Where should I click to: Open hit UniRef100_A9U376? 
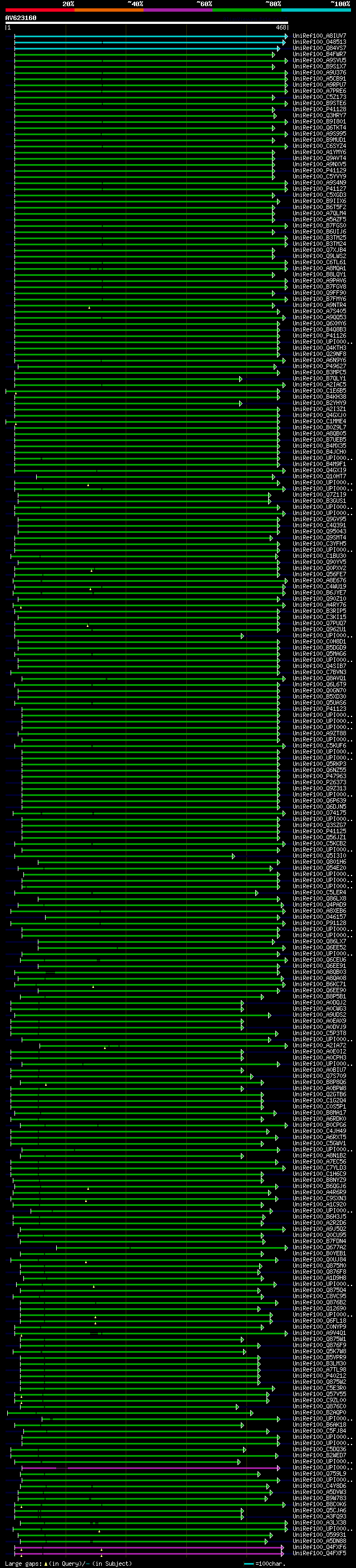point(319,72)
